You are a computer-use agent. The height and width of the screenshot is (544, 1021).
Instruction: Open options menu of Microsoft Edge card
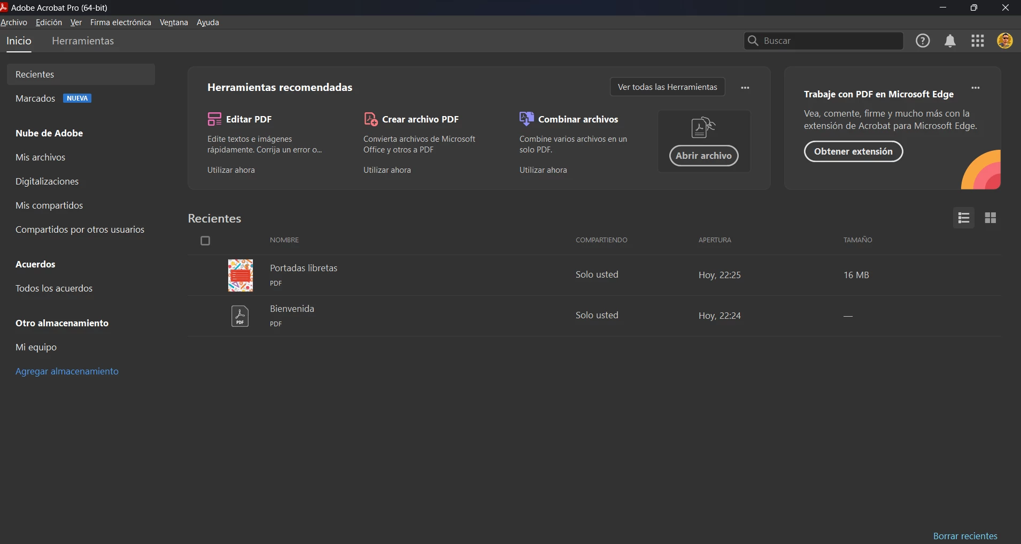[976, 88]
